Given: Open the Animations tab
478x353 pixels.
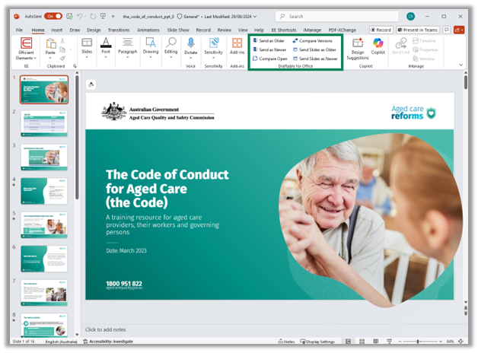Looking at the screenshot, I should pyautogui.click(x=148, y=30).
